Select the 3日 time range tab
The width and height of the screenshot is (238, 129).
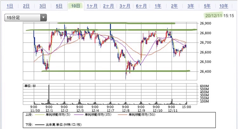pyautogui.click(x=43, y=6)
